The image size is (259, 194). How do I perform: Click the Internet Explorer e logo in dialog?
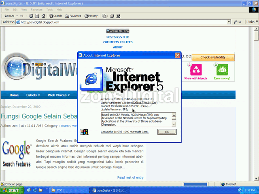(x=91, y=78)
